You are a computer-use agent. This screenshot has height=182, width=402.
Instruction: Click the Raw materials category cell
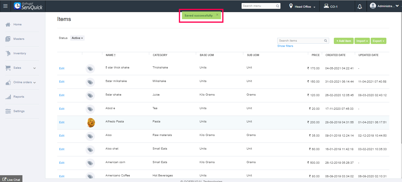coord(162,135)
